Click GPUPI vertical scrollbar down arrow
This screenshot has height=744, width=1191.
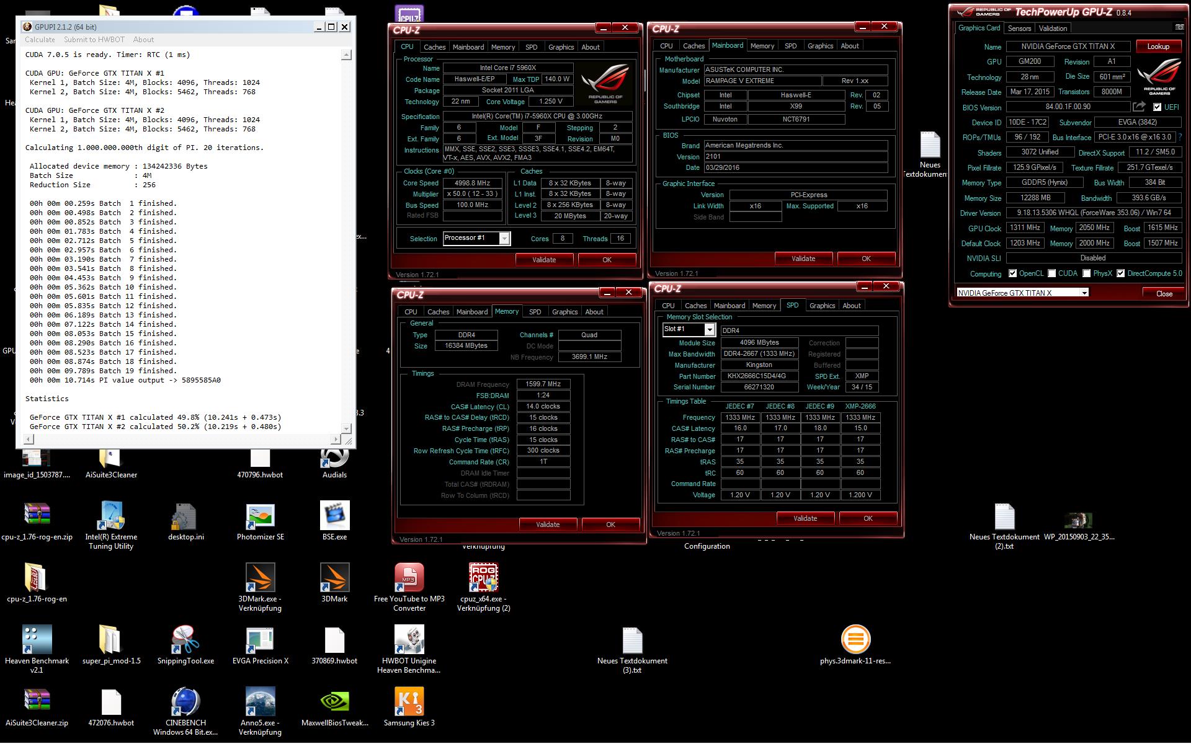(x=346, y=428)
